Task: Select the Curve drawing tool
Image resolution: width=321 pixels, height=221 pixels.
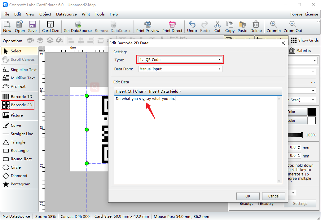Action: click(x=20, y=125)
